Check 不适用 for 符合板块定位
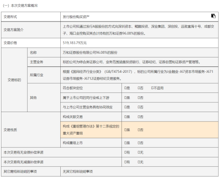 click(152, 88)
